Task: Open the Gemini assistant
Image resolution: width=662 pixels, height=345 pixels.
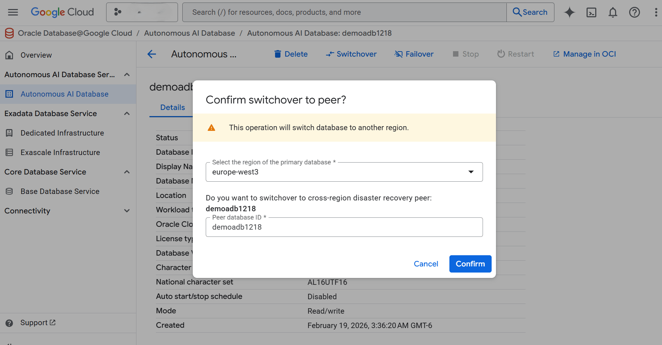Action: point(570,12)
